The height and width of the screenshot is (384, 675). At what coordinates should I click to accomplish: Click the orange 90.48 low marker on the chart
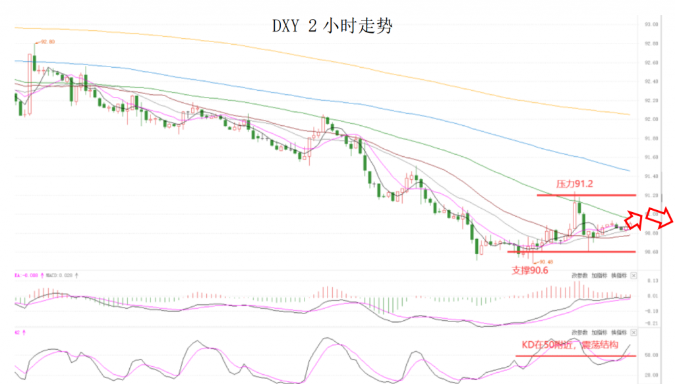546,261
